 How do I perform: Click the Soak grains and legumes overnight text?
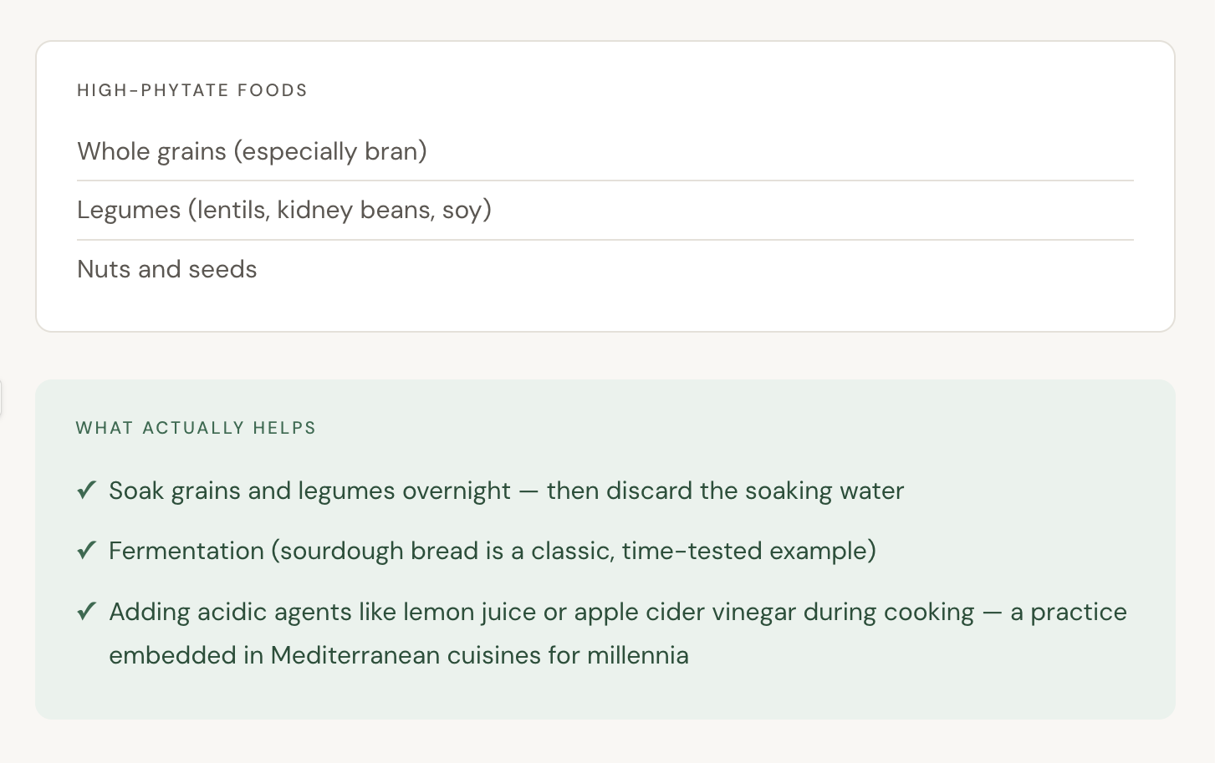point(309,491)
